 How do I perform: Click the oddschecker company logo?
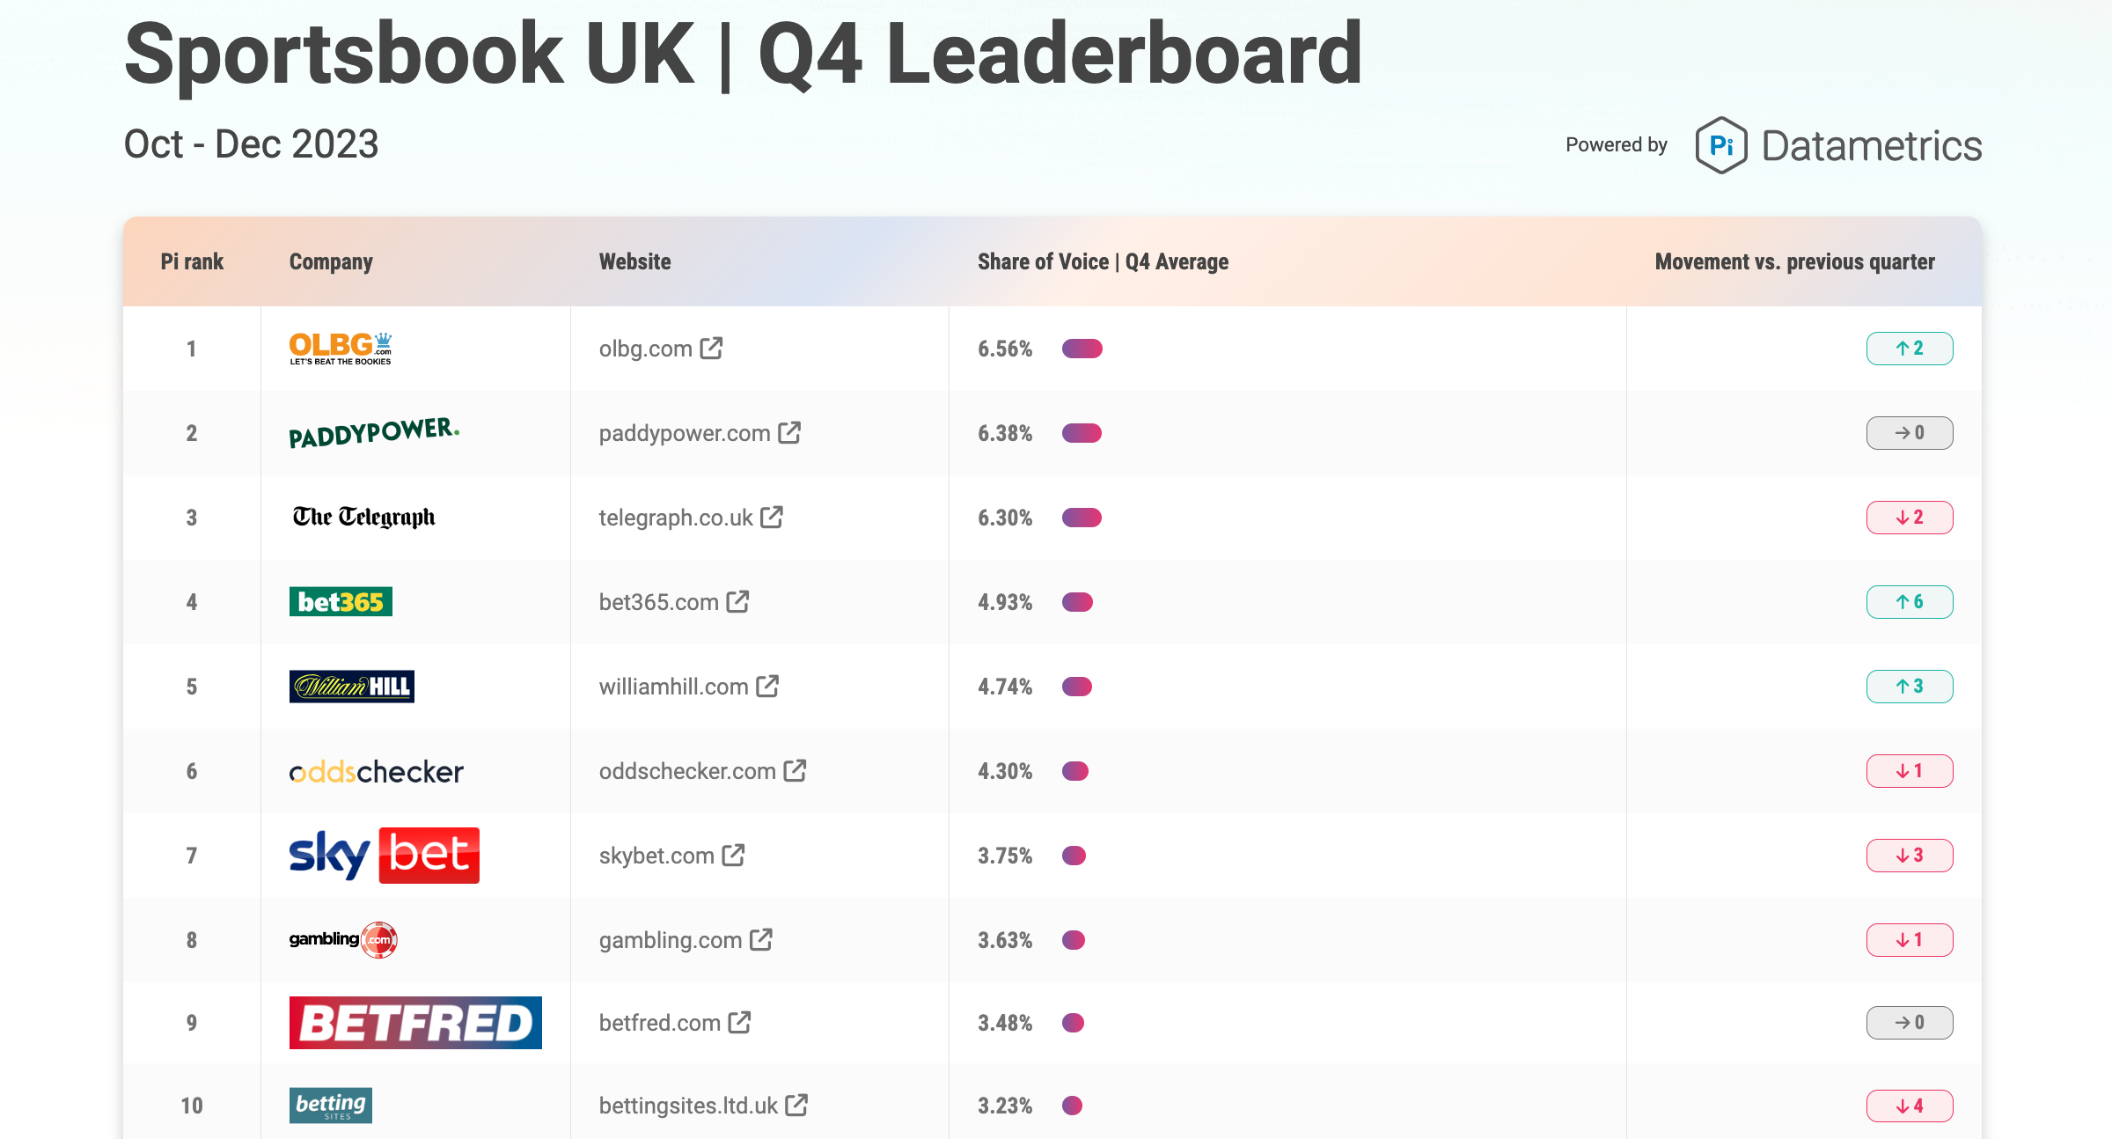[x=376, y=771]
